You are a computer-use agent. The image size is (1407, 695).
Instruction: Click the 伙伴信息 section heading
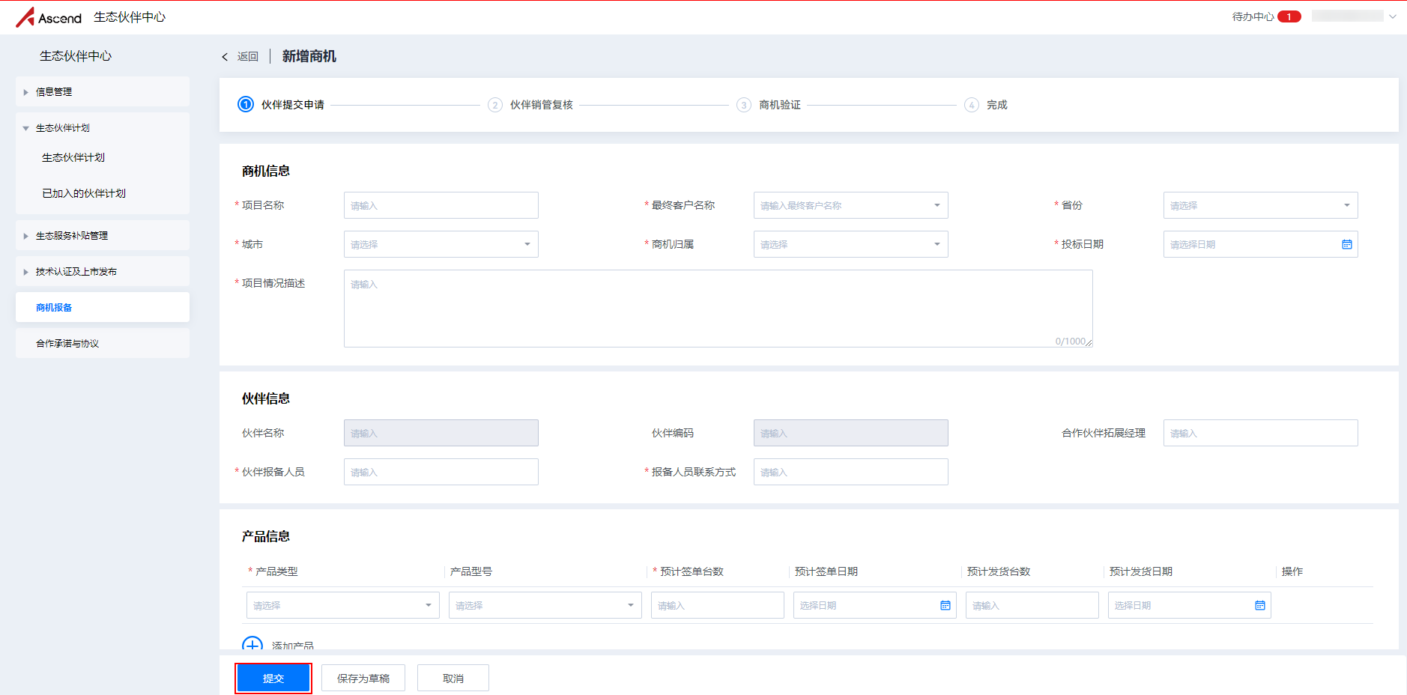click(x=266, y=399)
